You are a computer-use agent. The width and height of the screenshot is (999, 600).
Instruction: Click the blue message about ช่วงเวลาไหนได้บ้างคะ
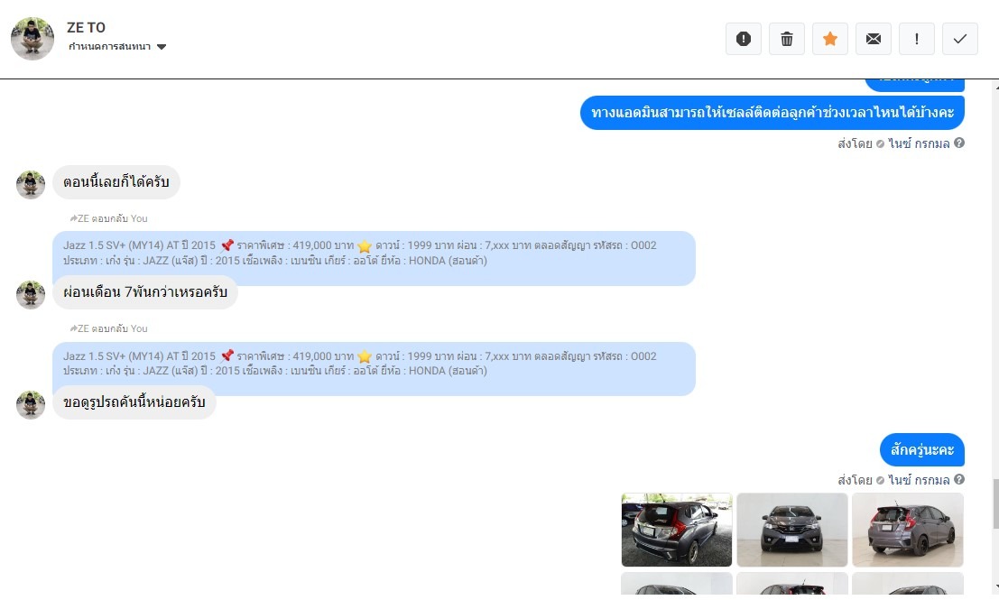point(772,113)
